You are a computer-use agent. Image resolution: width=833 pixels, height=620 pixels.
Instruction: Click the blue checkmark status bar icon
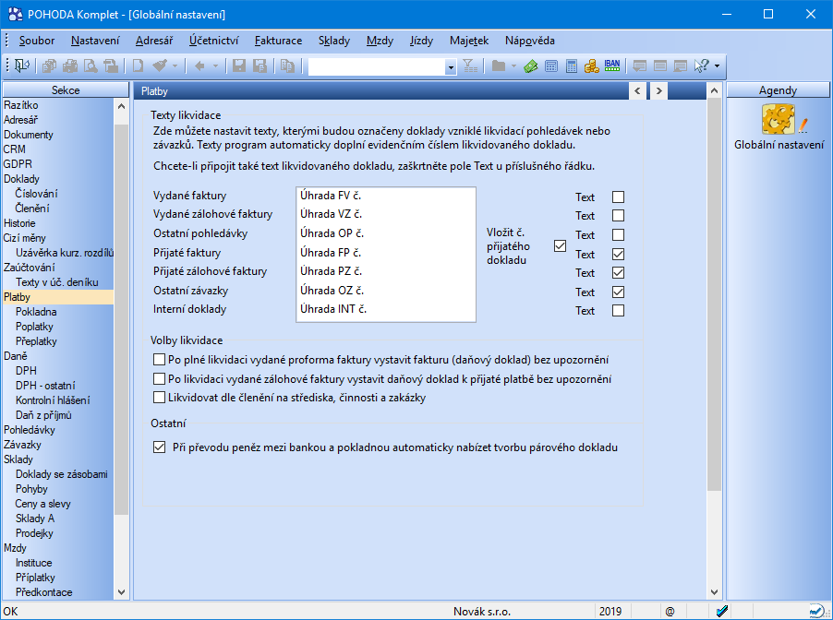(x=722, y=611)
